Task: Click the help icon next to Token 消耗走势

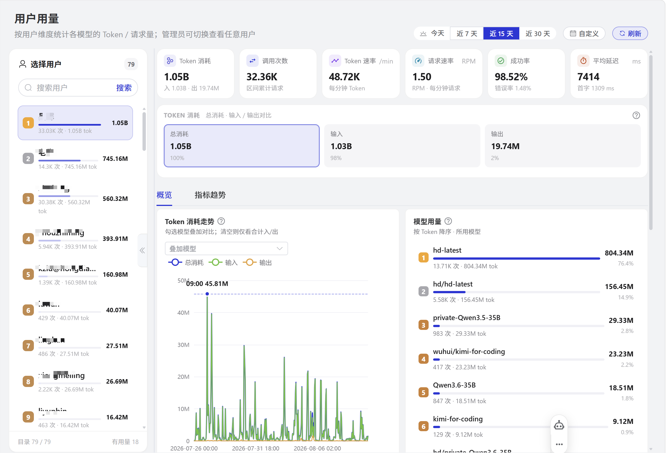Action: pyautogui.click(x=221, y=221)
